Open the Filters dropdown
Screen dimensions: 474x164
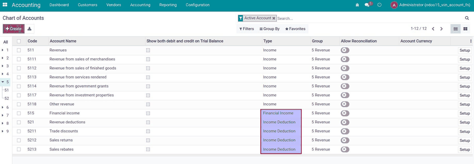pyautogui.click(x=246, y=29)
